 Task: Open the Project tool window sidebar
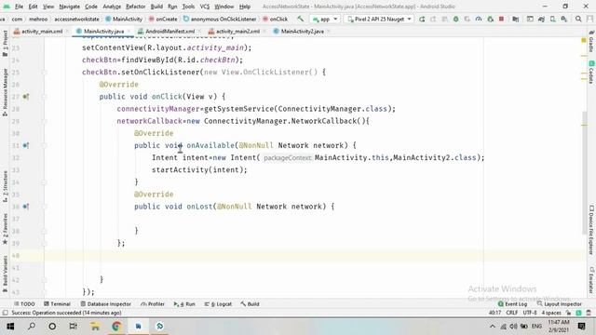click(x=5, y=43)
